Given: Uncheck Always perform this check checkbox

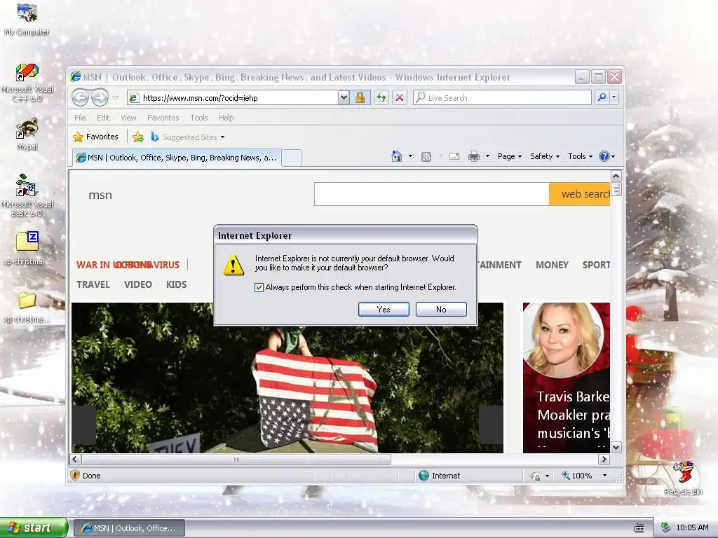Looking at the screenshot, I should 259,287.
